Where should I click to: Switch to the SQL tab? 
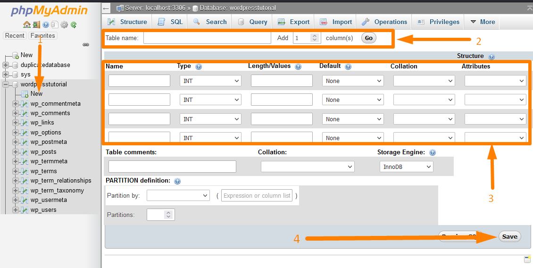170,22
